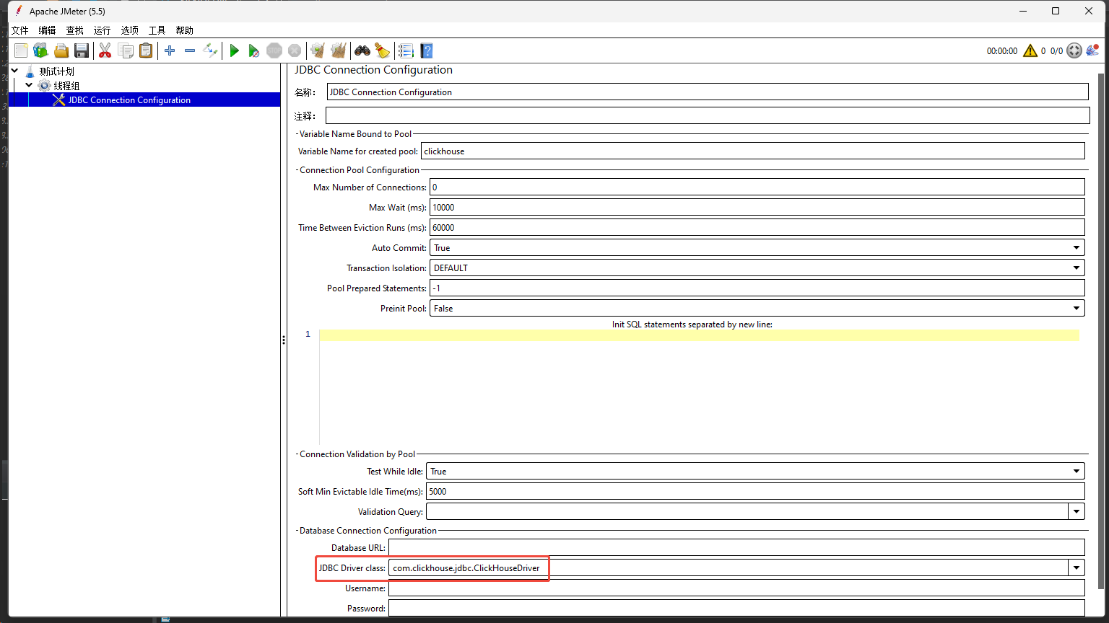This screenshot has width=1109, height=623.
Task: Paste element using clipboard icon
Action: [146, 50]
